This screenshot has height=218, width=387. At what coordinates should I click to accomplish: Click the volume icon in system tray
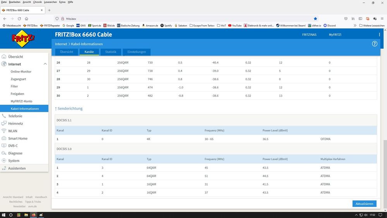click(366, 215)
